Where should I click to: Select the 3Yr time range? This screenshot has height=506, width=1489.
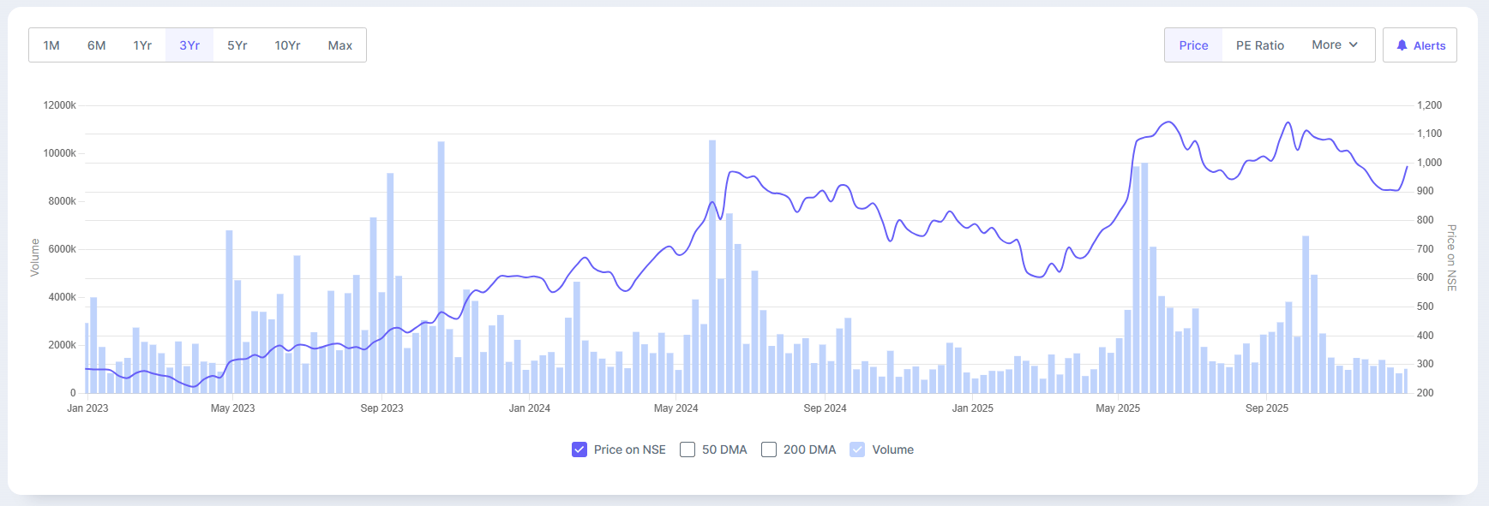(189, 45)
